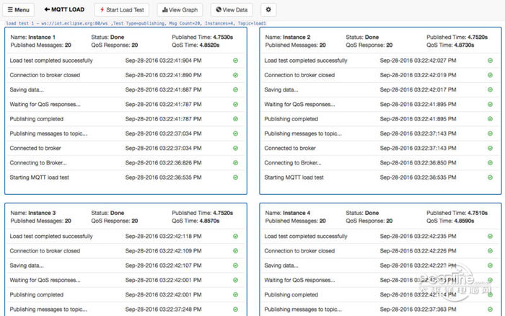Click Instance 2 connection closed check icon

tap(490, 75)
